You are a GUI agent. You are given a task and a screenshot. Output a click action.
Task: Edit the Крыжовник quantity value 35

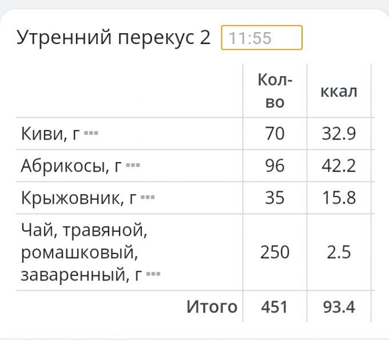point(275,198)
